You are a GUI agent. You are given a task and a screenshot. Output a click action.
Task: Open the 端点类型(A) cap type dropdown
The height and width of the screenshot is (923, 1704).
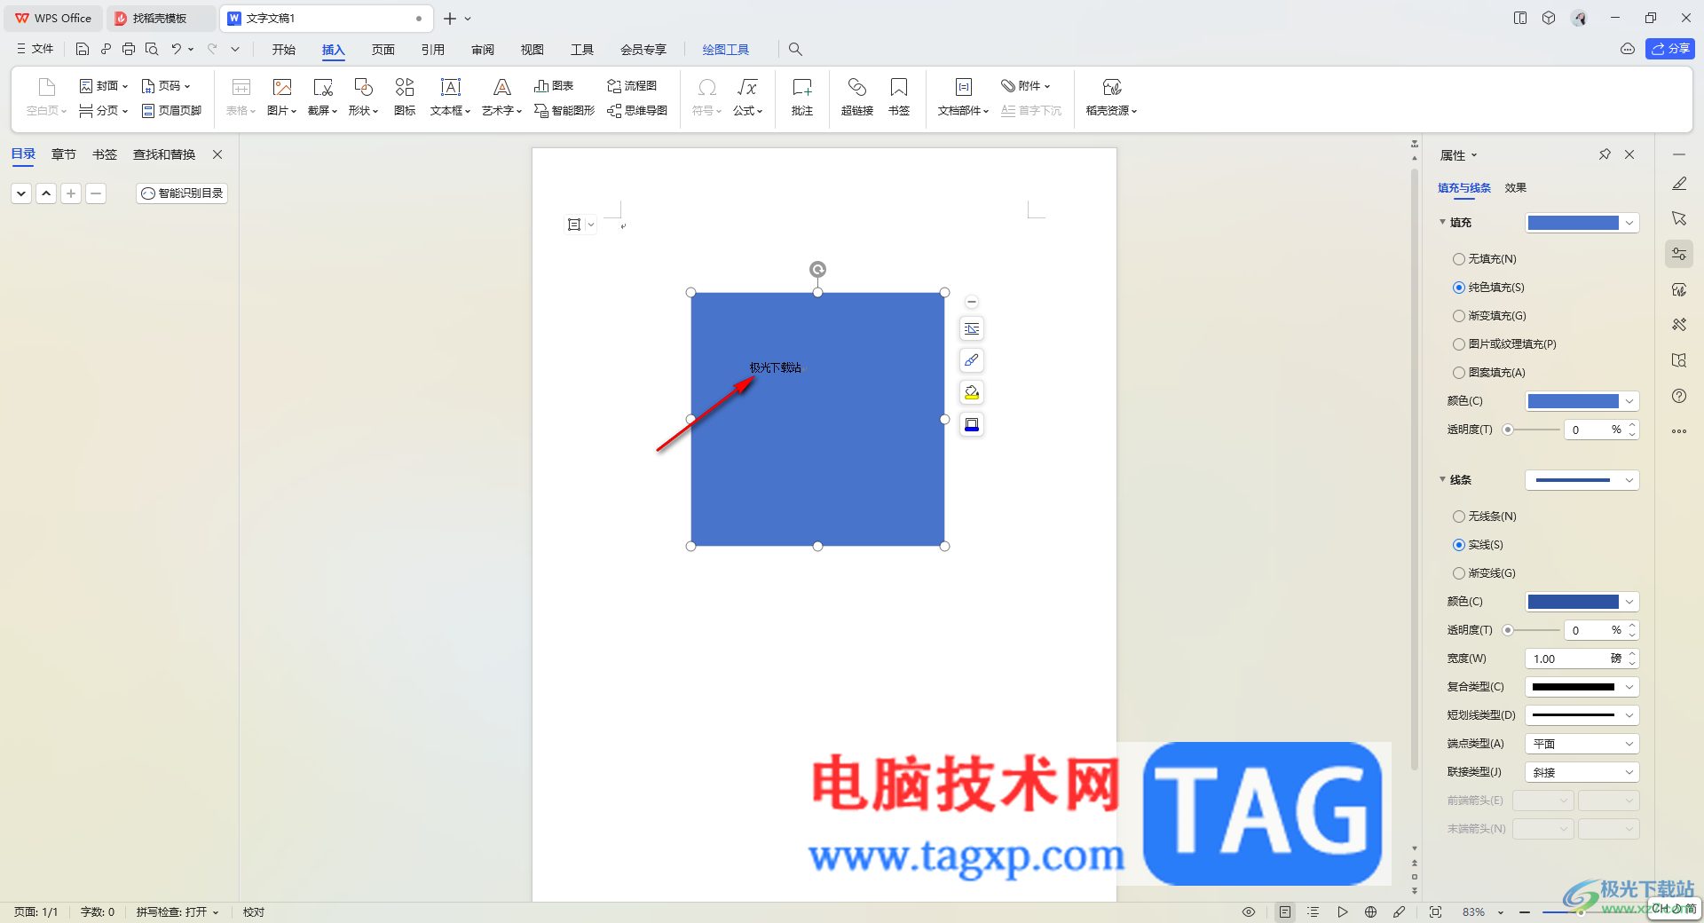click(1582, 744)
